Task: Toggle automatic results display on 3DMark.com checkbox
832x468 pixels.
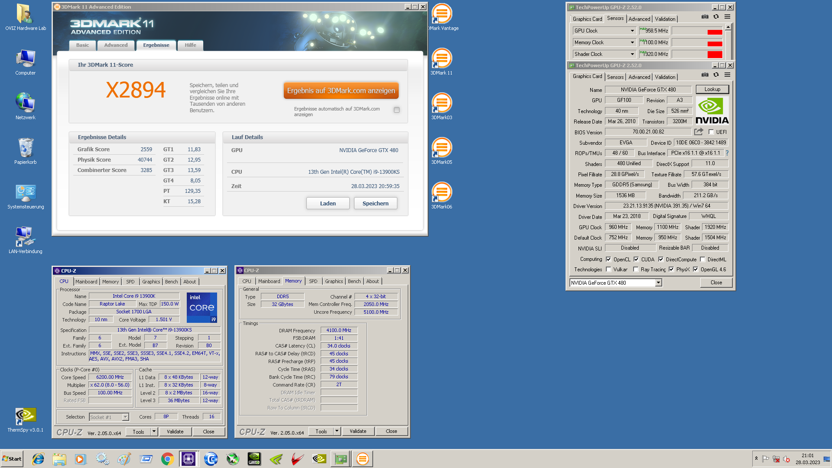Action: click(x=396, y=110)
